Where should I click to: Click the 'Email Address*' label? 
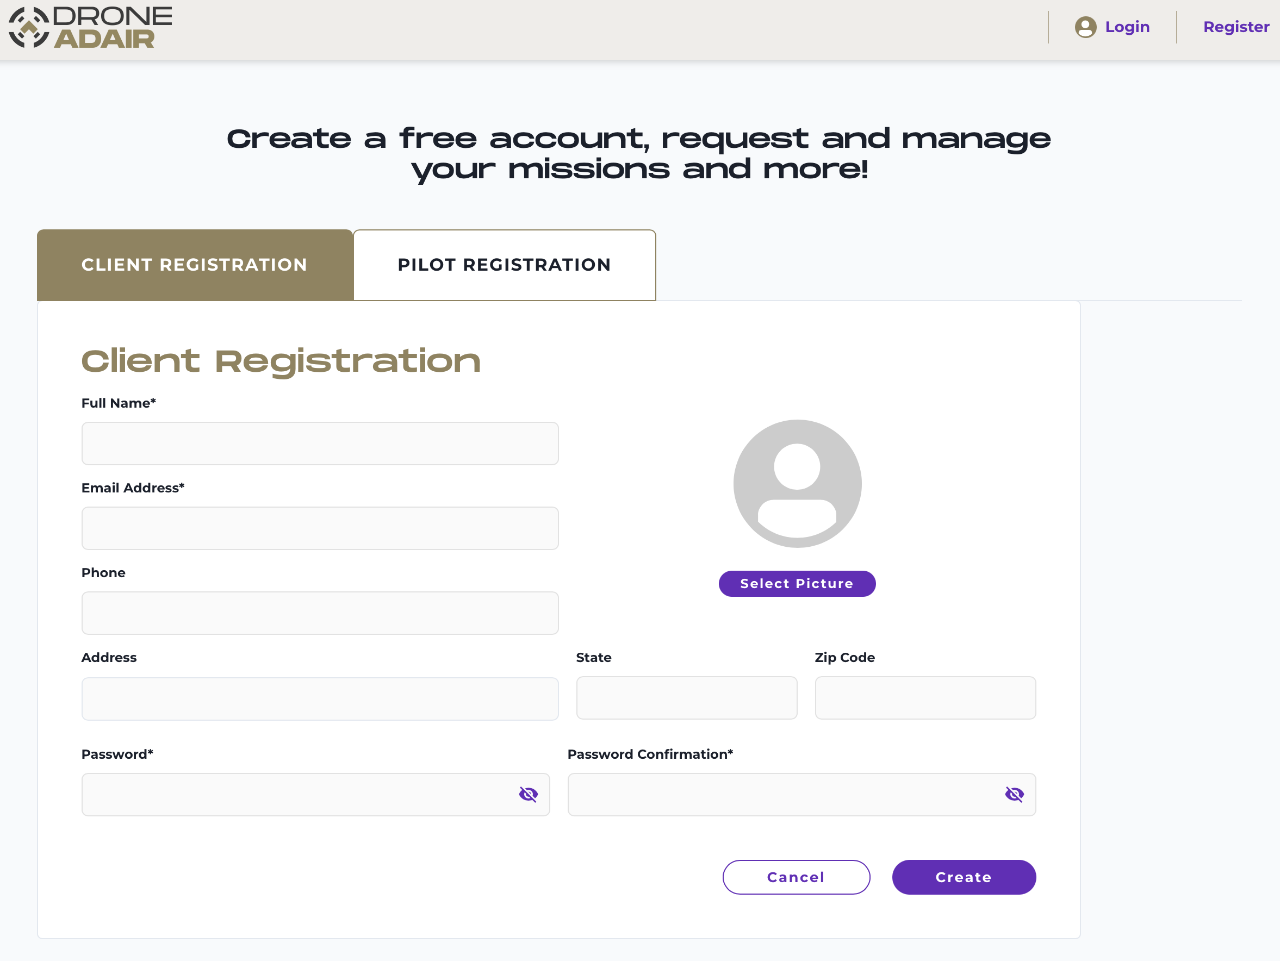[x=133, y=488]
